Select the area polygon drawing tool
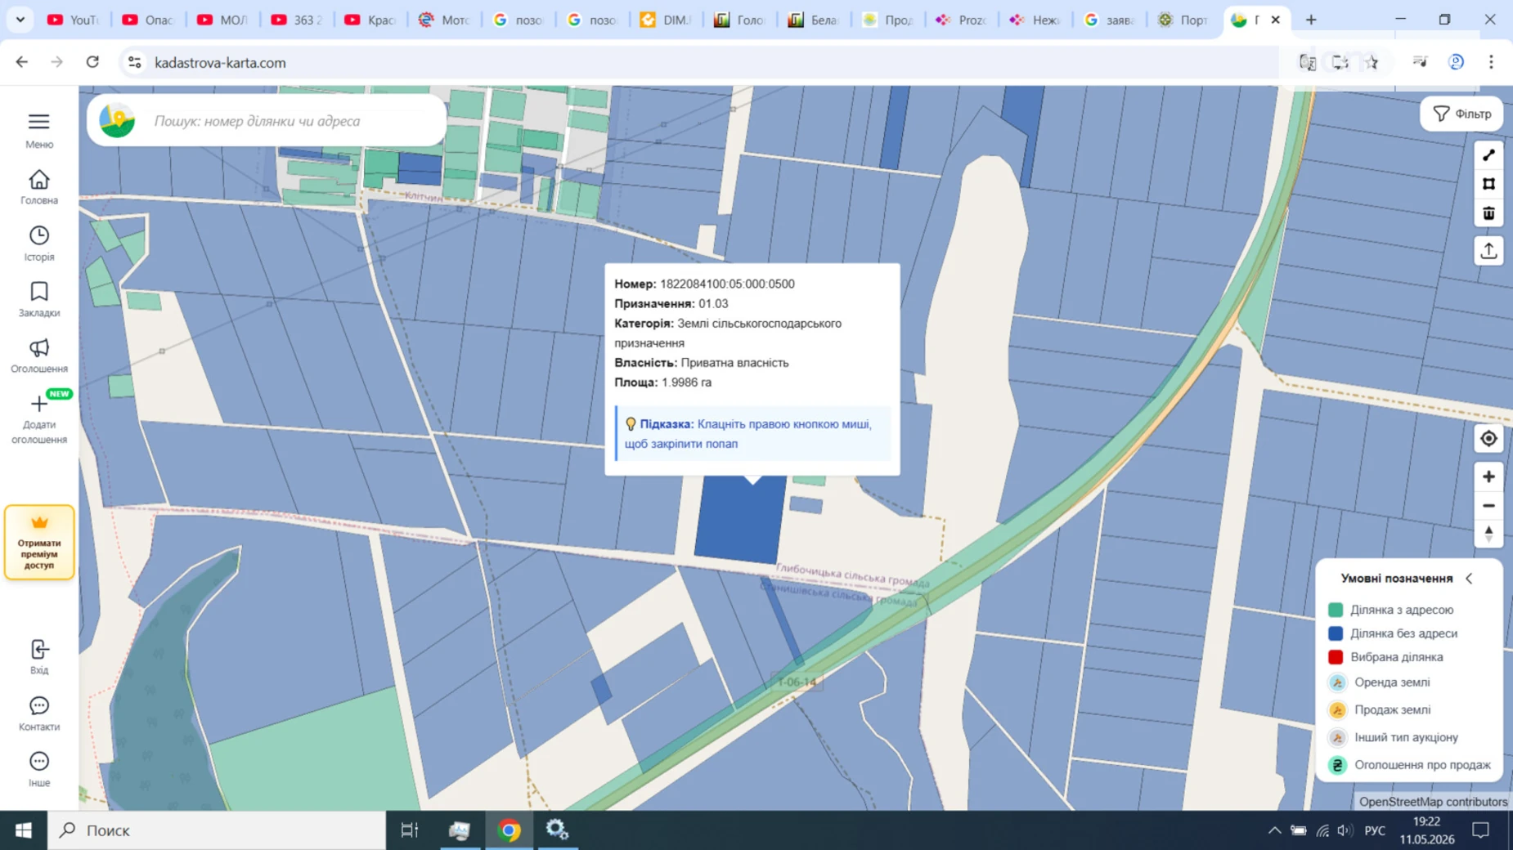 coord(1488,184)
